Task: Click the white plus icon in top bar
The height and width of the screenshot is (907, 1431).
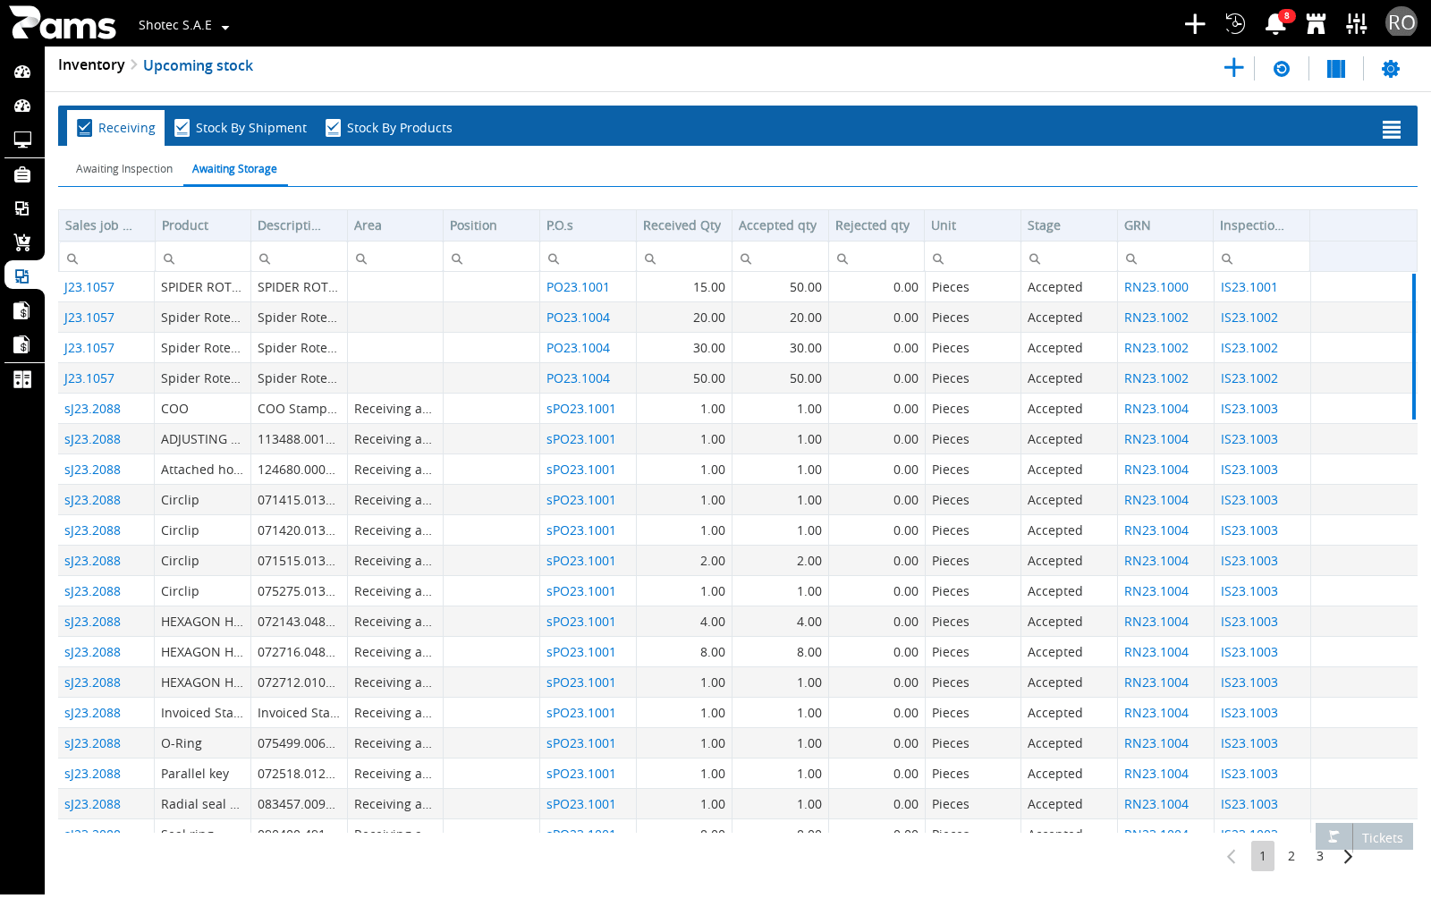Action: (1195, 24)
